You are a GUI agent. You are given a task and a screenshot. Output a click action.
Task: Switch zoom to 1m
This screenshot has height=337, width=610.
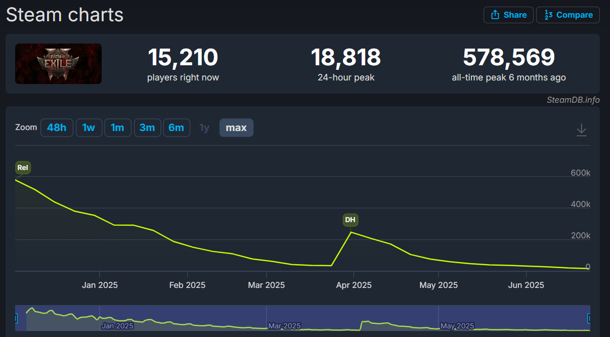tap(117, 128)
